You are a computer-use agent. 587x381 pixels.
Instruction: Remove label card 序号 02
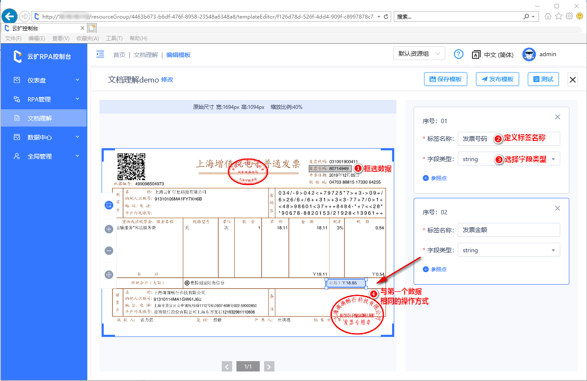coord(558,208)
